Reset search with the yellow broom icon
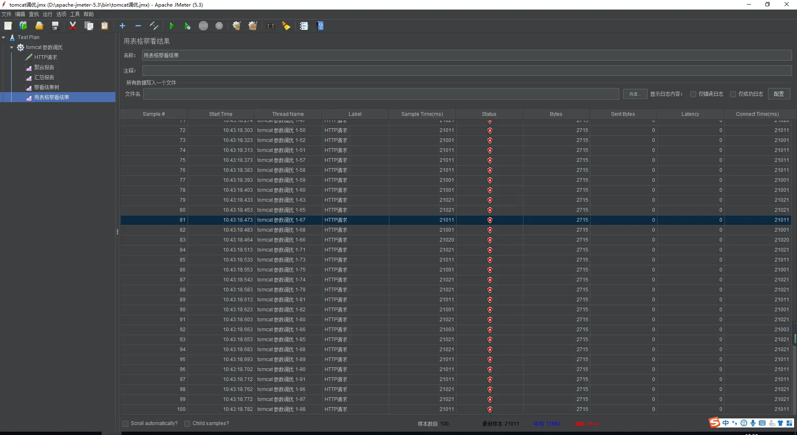Viewport: 797px width, 435px height. 286,26
